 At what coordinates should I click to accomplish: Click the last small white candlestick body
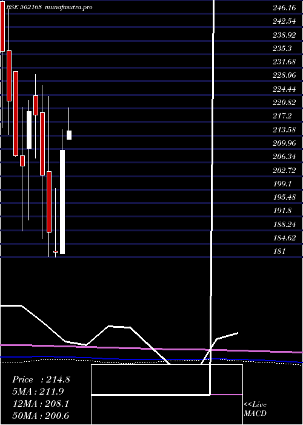(x=69, y=135)
